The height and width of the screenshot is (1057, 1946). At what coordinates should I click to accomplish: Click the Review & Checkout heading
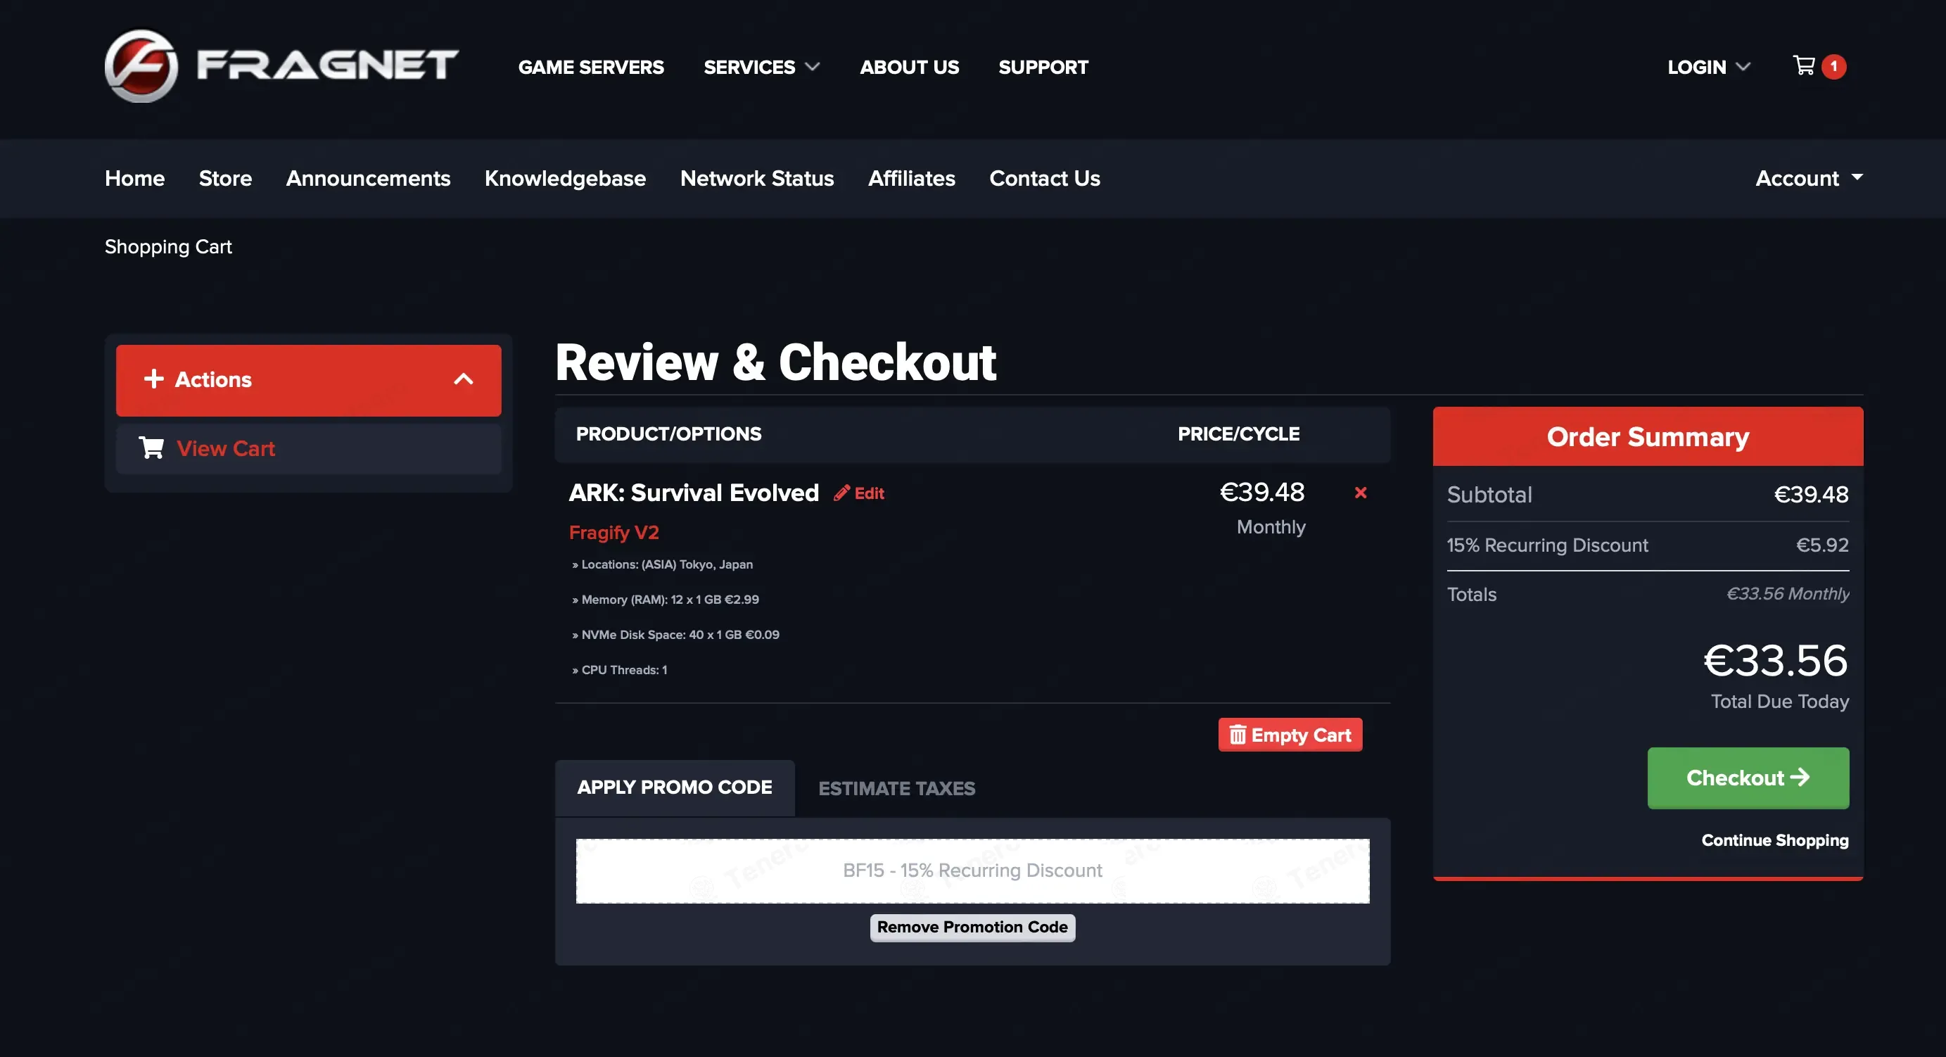coord(775,362)
